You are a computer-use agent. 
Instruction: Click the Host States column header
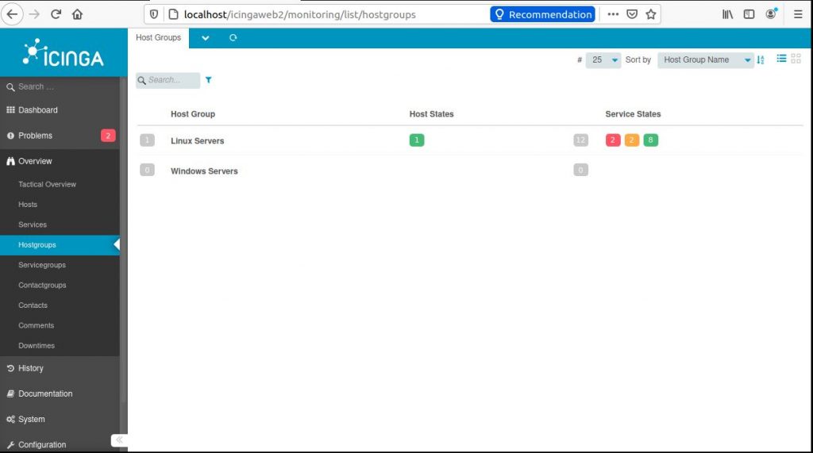point(431,114)
